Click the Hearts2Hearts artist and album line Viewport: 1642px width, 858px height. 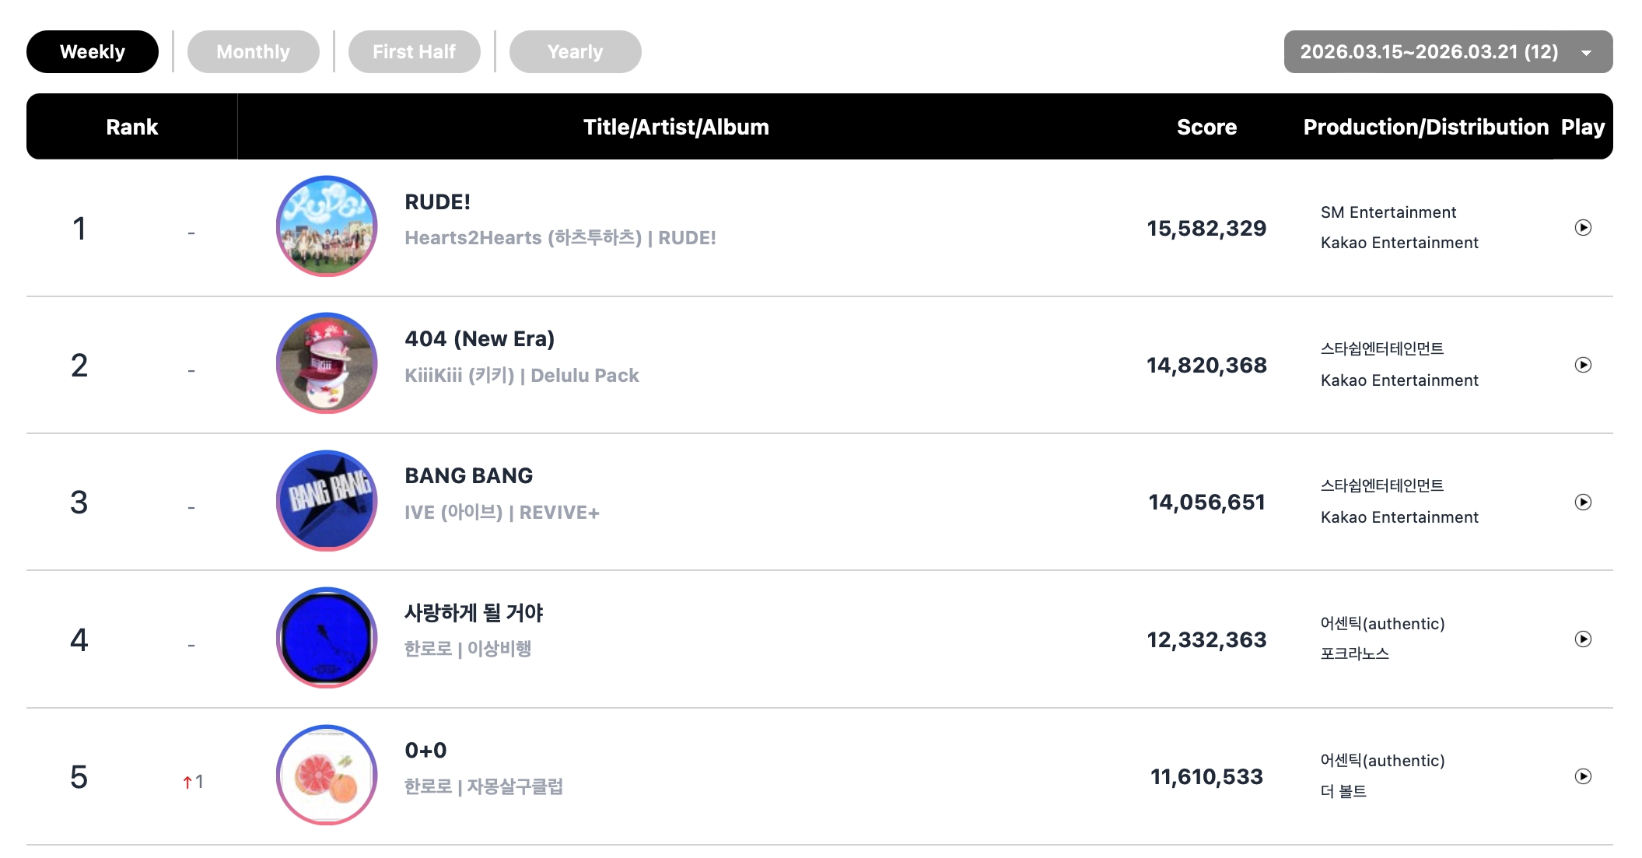(x=560, y=238)
